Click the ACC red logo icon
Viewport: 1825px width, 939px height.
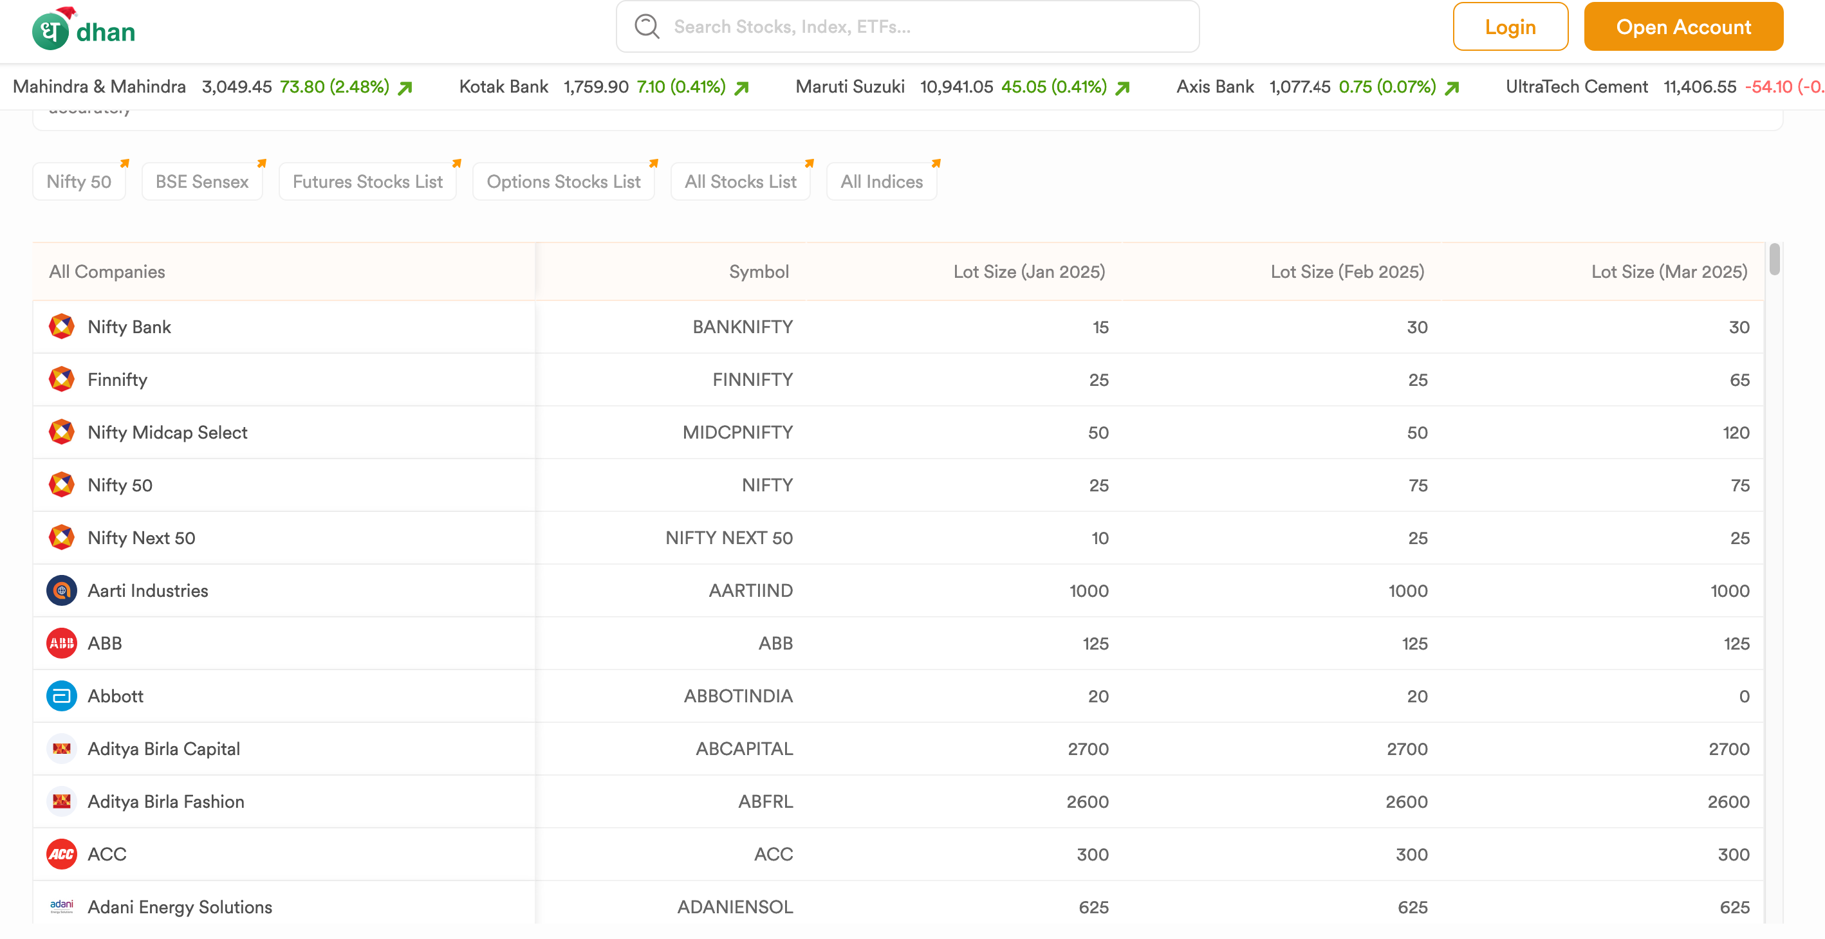(62, 854)
